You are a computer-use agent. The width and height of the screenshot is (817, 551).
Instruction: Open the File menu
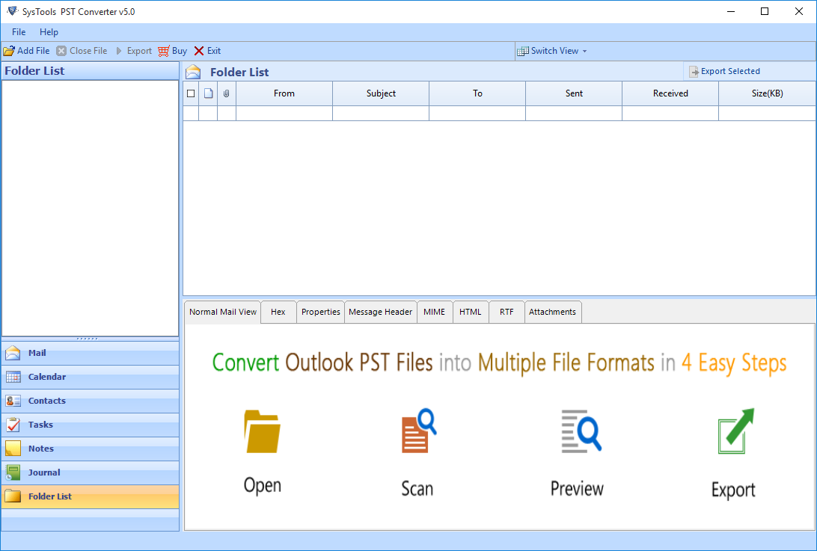tap(17, 32)
